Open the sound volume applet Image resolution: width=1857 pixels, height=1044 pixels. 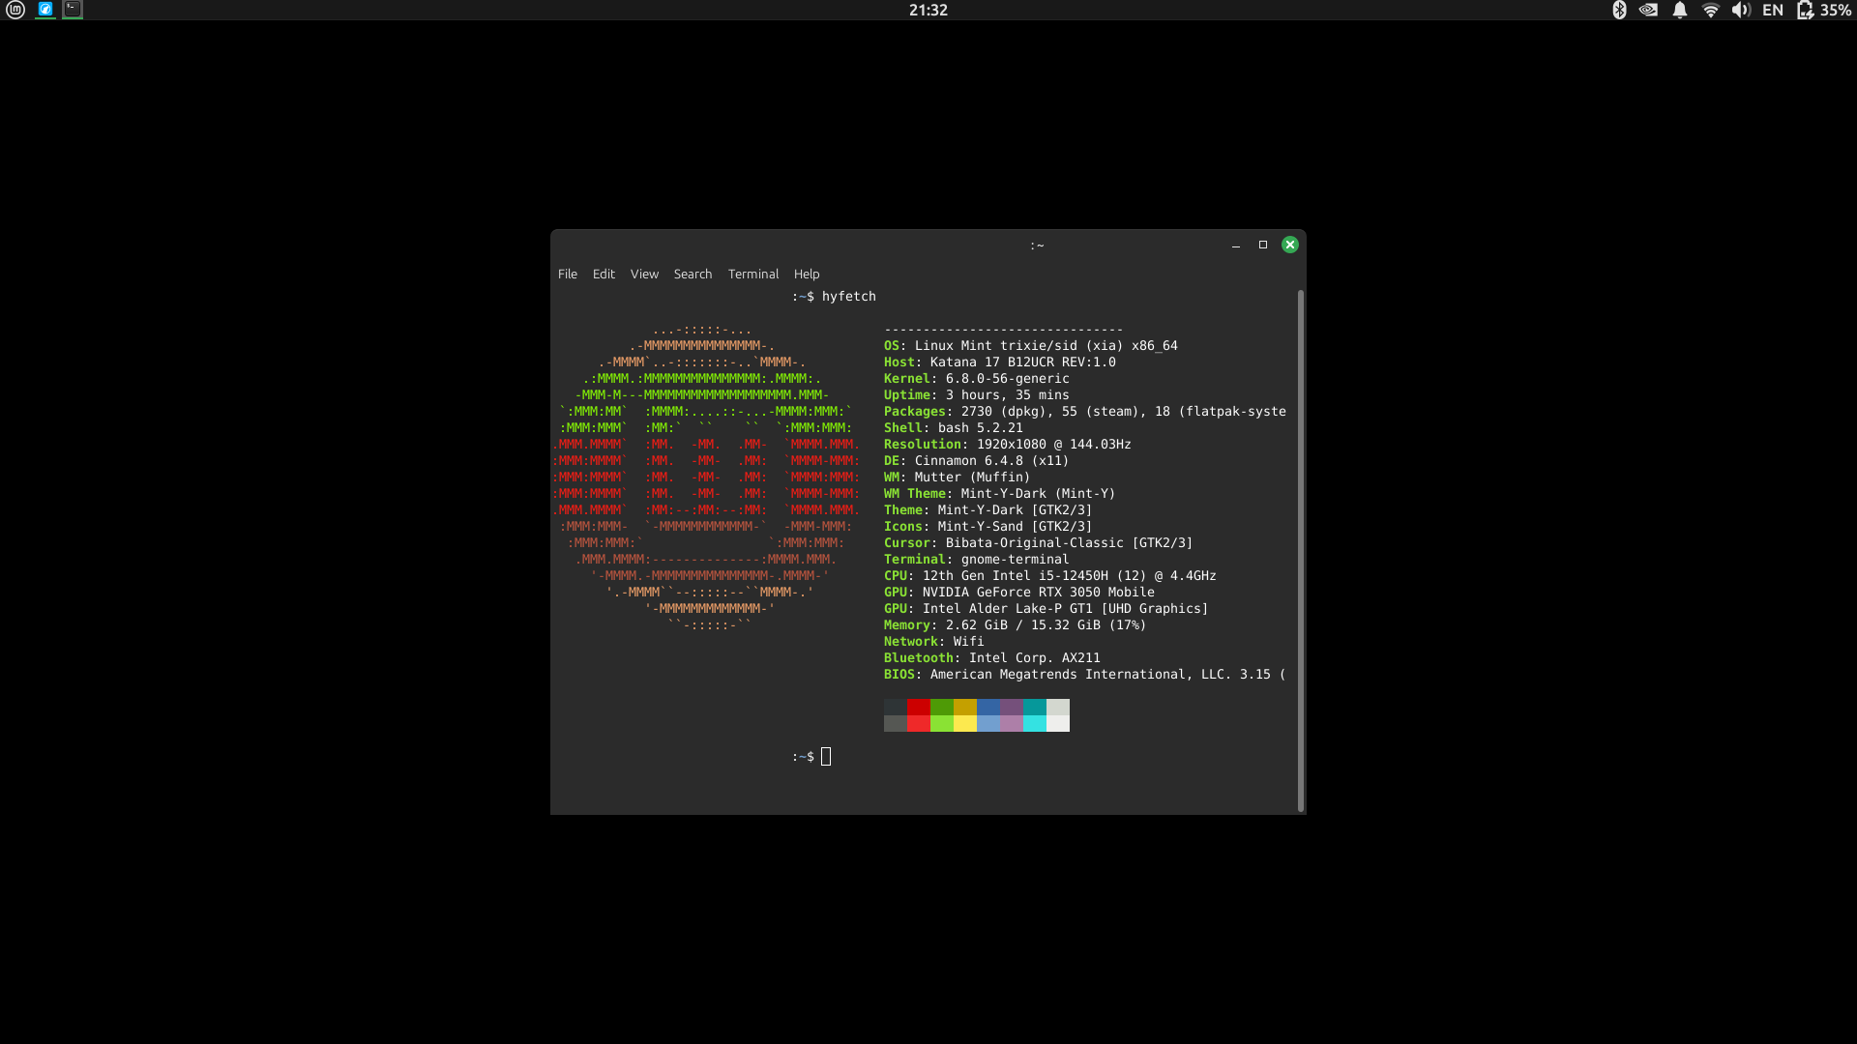point(1741,10)
